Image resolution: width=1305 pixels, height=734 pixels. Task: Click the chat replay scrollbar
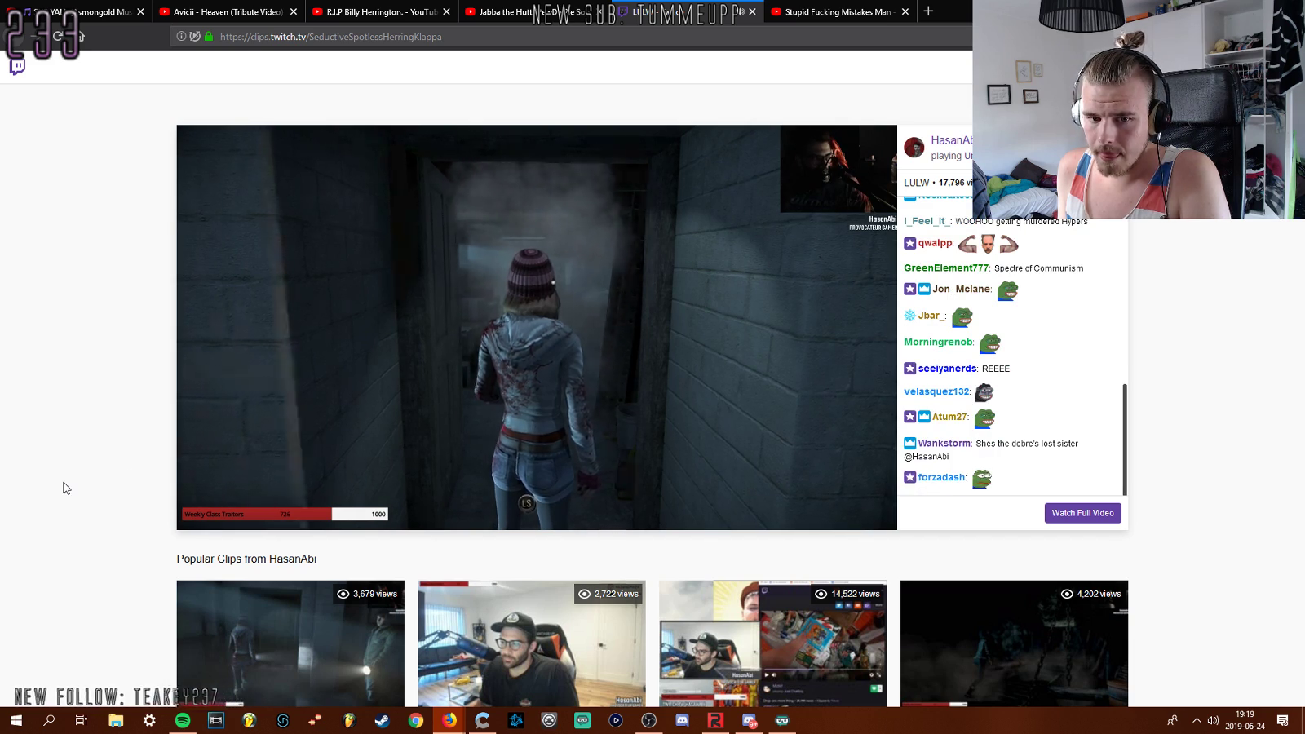(1125, 439)
